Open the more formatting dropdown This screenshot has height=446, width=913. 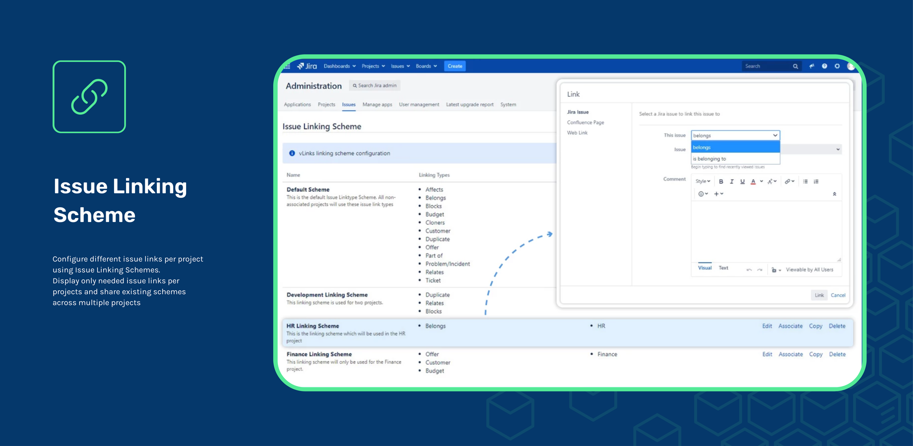[x=772, y=181]
